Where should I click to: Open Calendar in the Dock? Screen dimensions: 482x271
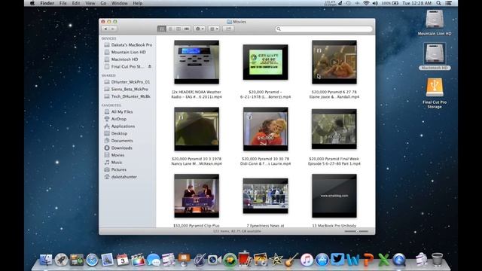coord(122,260)
